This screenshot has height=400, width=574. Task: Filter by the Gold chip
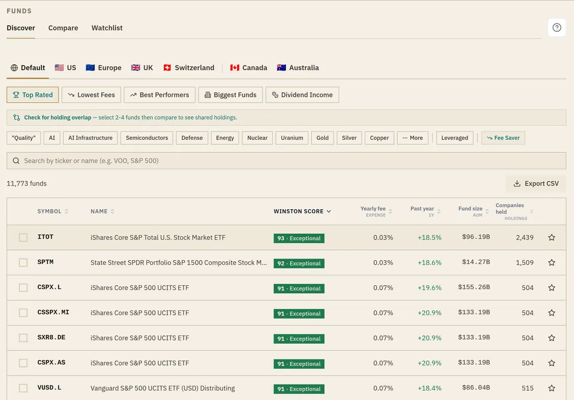pos(322,138)
